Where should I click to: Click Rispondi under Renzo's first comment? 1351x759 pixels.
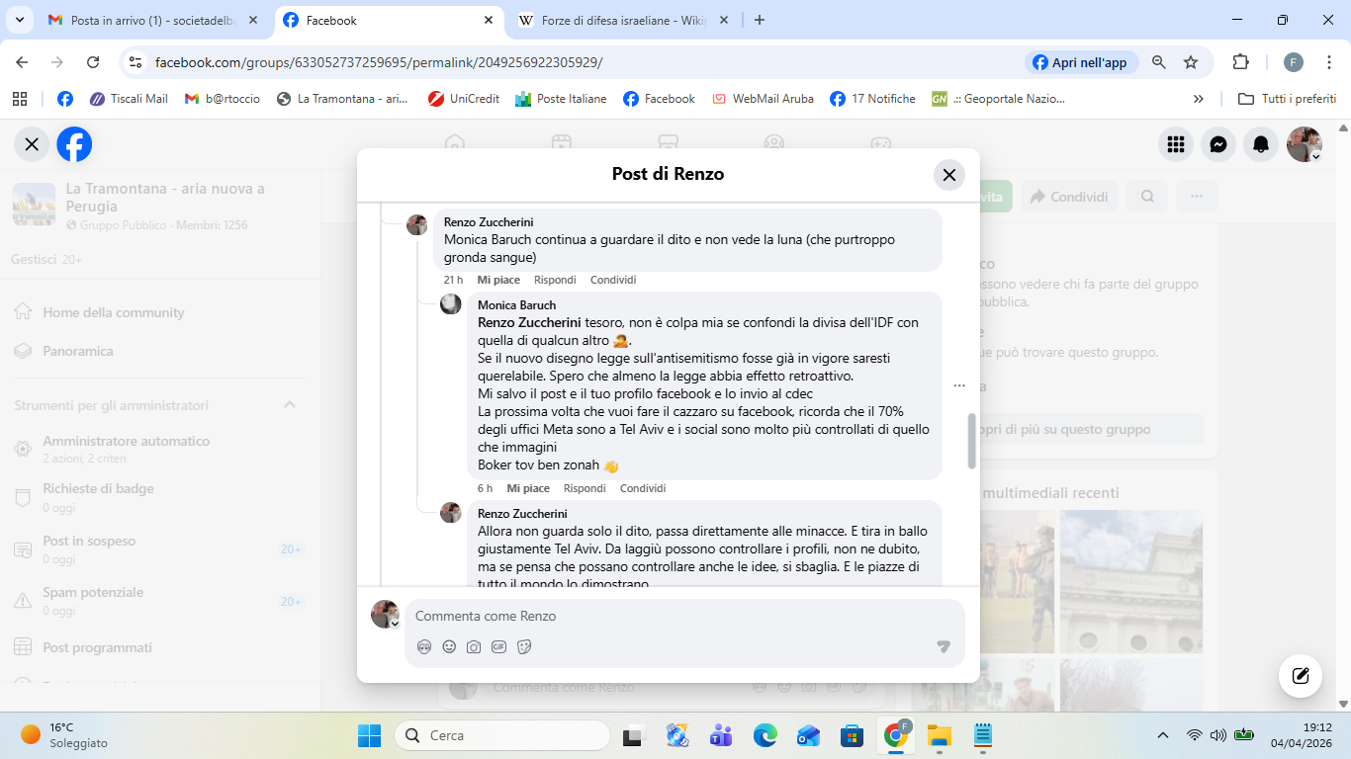coord(555,280)
